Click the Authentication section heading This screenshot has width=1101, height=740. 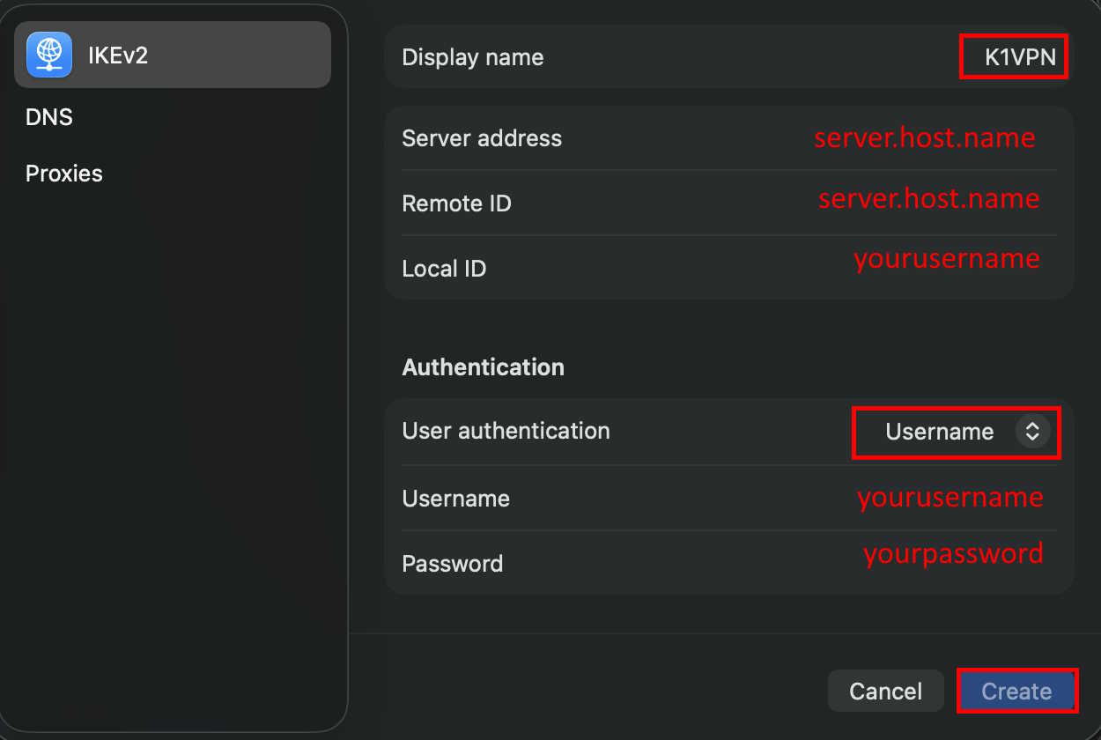[483, 367]
